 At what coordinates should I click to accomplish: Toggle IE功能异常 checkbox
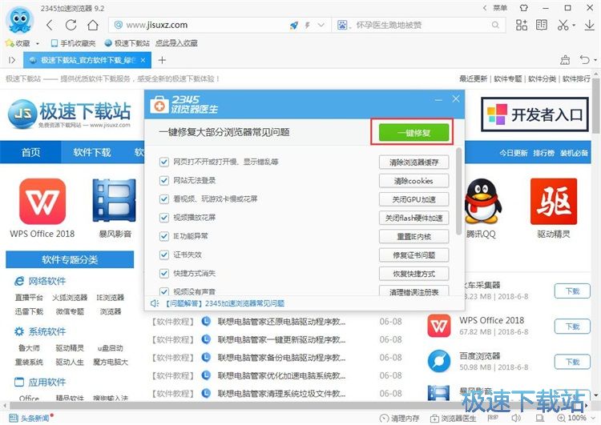pyautogui.click(x=164, y=236)
